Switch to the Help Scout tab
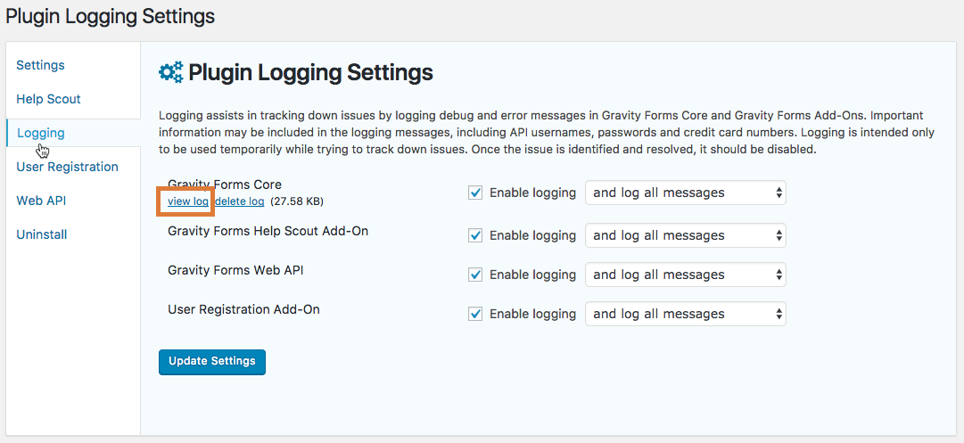964x443 pixels. click(x=48, y=99)
